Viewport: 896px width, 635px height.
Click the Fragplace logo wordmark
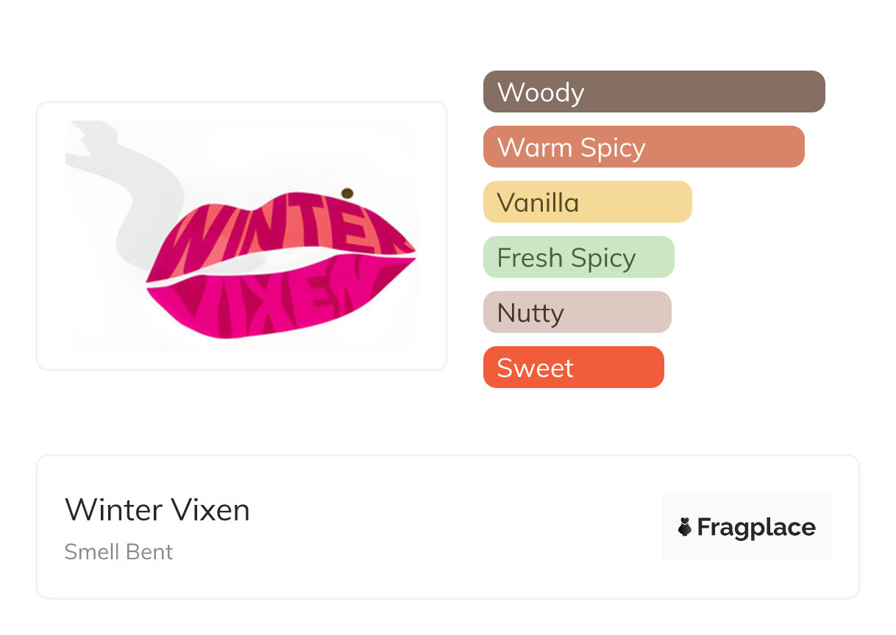(x=756, y=527)
